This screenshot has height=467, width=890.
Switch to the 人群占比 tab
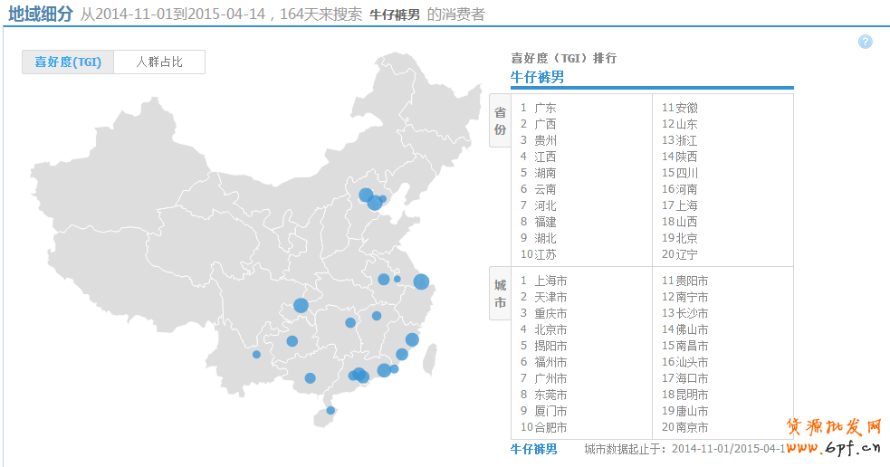pos(159,62)
